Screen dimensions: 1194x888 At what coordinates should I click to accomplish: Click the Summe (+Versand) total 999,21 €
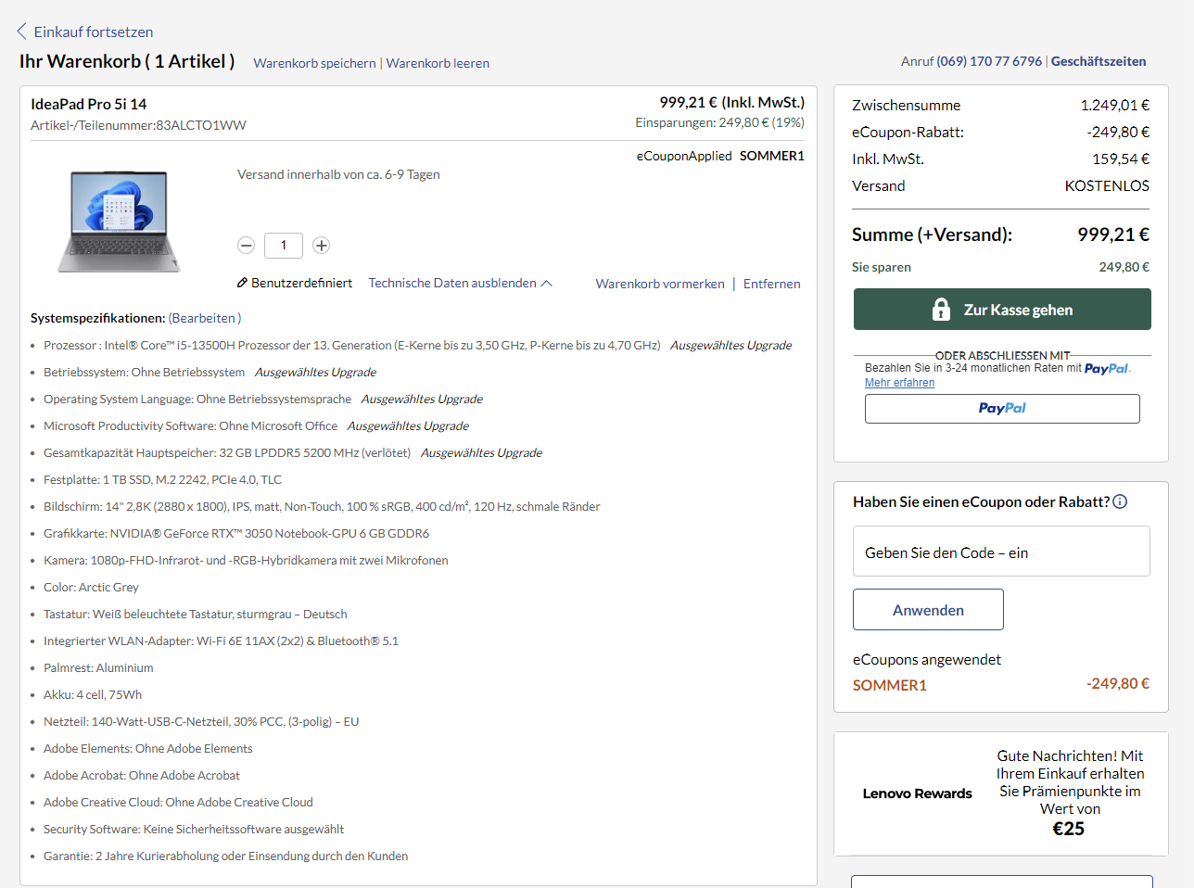click(x=1112, y=235)
